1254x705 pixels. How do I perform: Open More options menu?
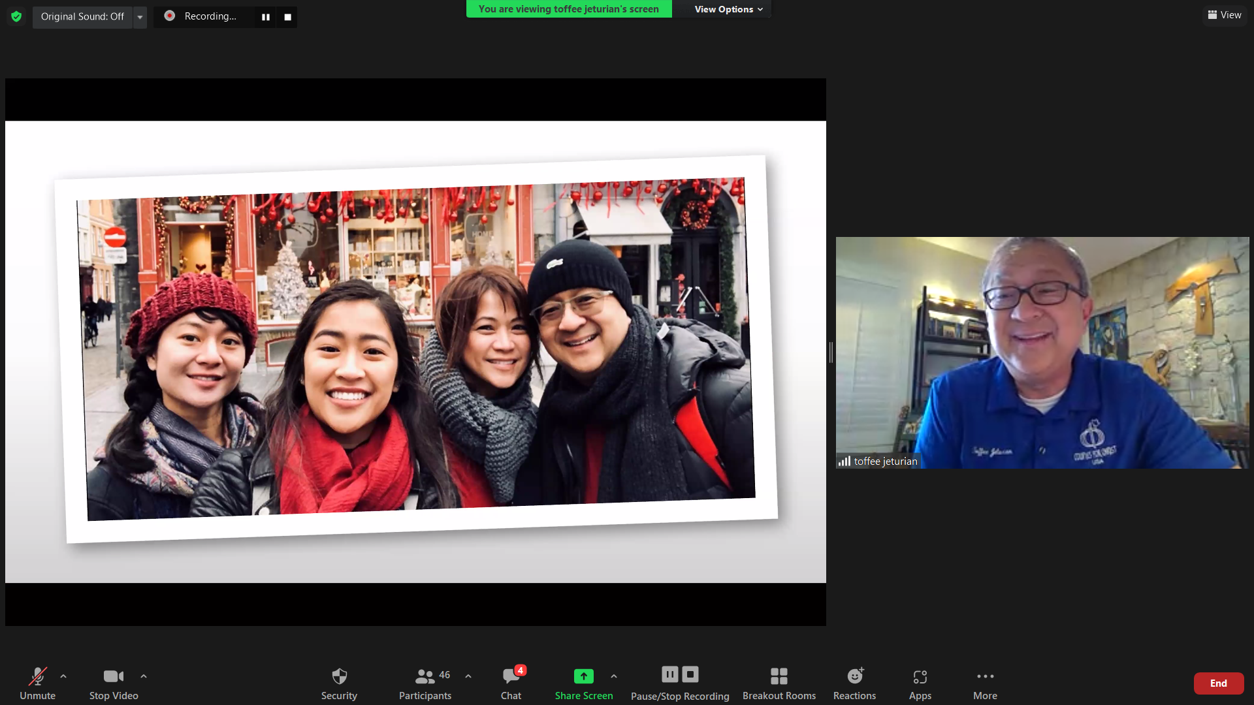coord(985,683)
